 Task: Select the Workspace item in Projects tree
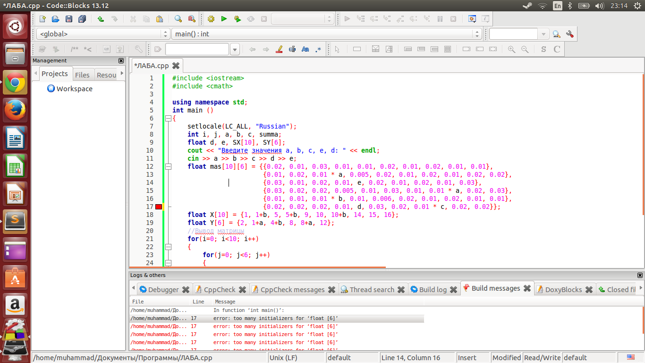point(74,89)
